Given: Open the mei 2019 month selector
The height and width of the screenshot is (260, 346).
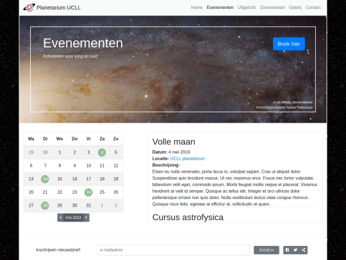Looking at the screenshot, I should (73, 218).
